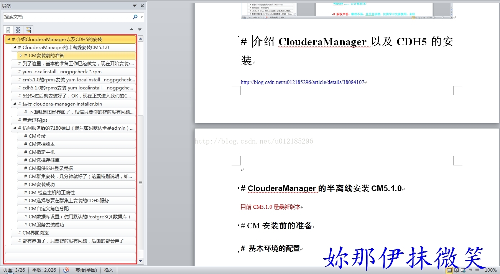The height and width of the screenshot is (274, 500).
Task: Open the blog.csdn.net article hyperlink
Action: pyautogui.click(x=302, y=82)
